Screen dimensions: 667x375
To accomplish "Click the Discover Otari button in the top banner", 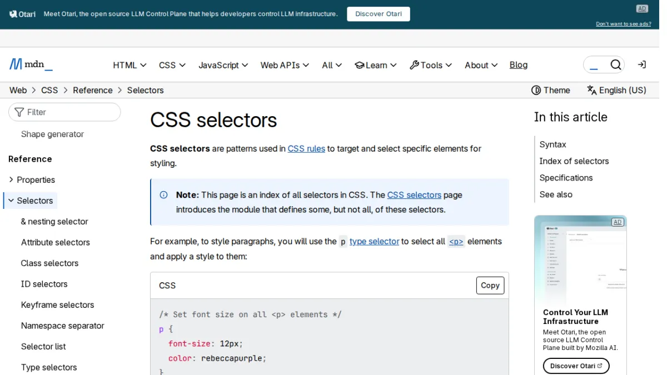I will tap(379, 14).
